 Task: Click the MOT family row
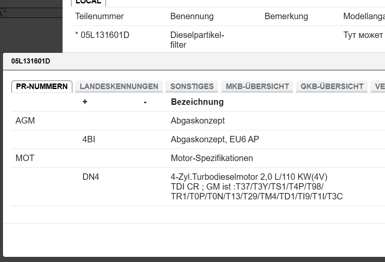pos(25,158)
